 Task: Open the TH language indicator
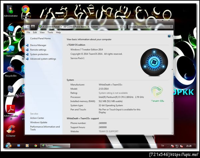tap(163, 146)
